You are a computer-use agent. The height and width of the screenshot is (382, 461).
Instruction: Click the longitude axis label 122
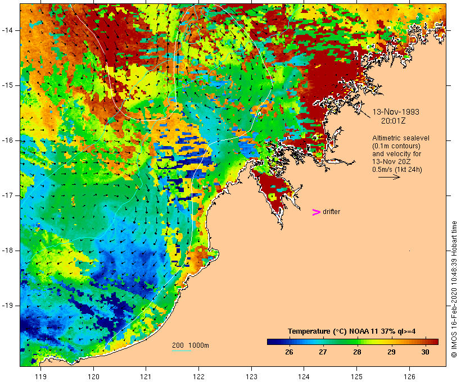coord(198,376)
